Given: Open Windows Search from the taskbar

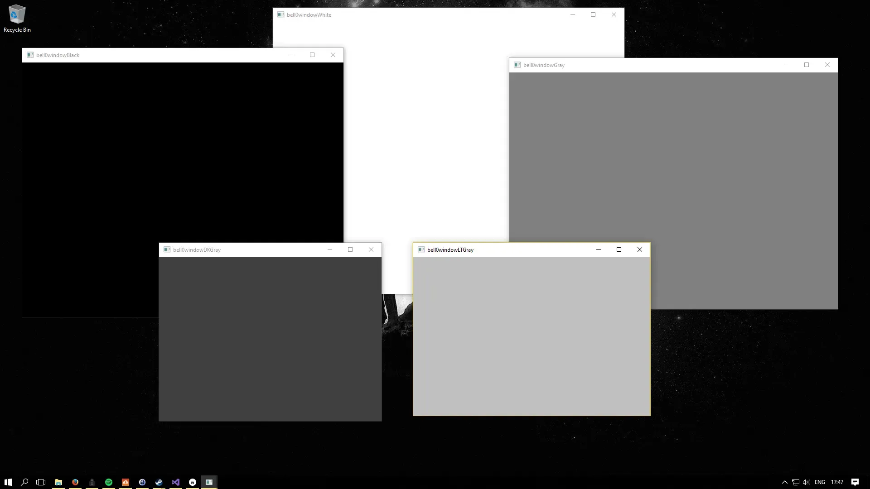Looking at the screenshot, I should tap(24, 482).
